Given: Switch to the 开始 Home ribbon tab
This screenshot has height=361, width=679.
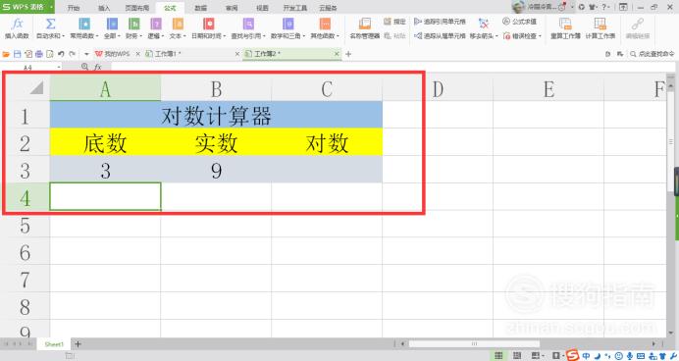Looking at the screenshot, I should [x=74, y=8].
